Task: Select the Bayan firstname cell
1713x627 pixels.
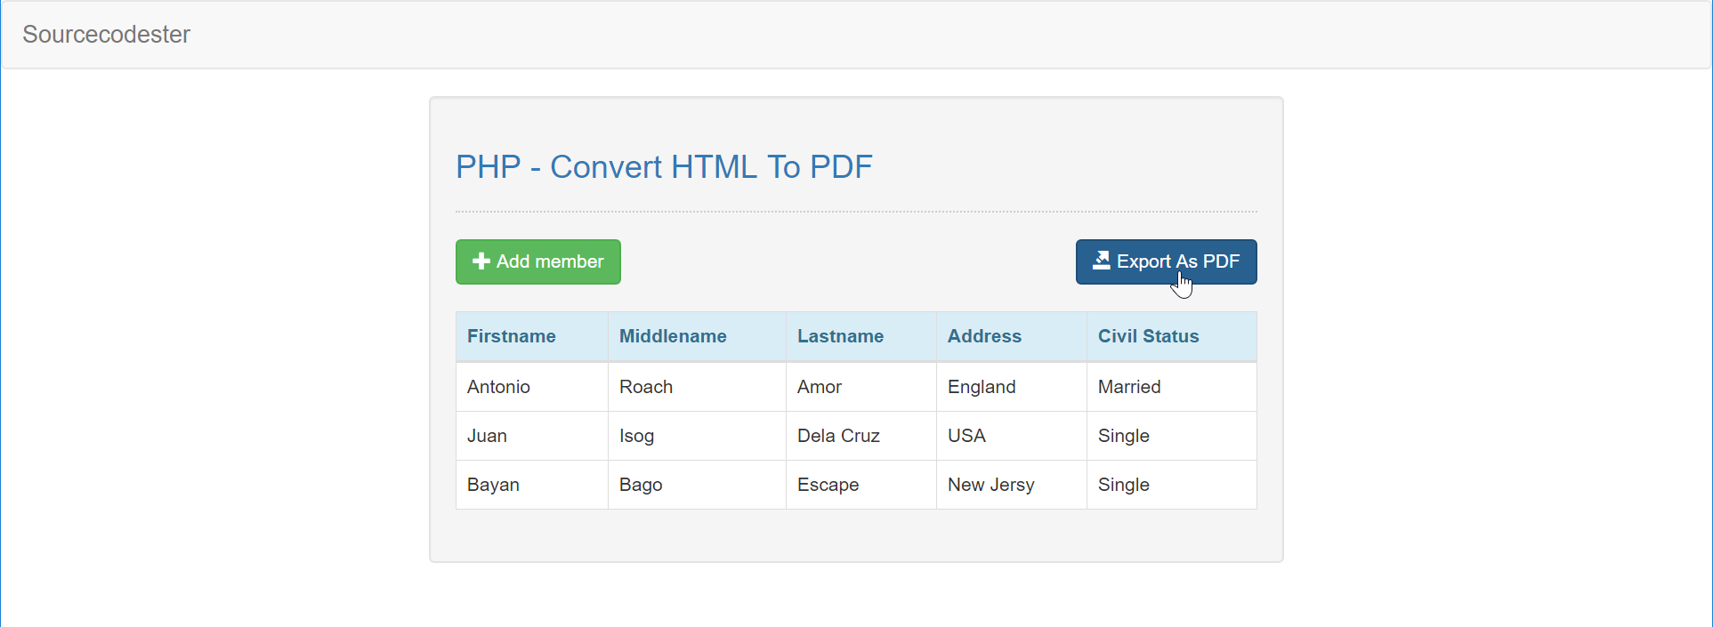Action: point(493,485)
